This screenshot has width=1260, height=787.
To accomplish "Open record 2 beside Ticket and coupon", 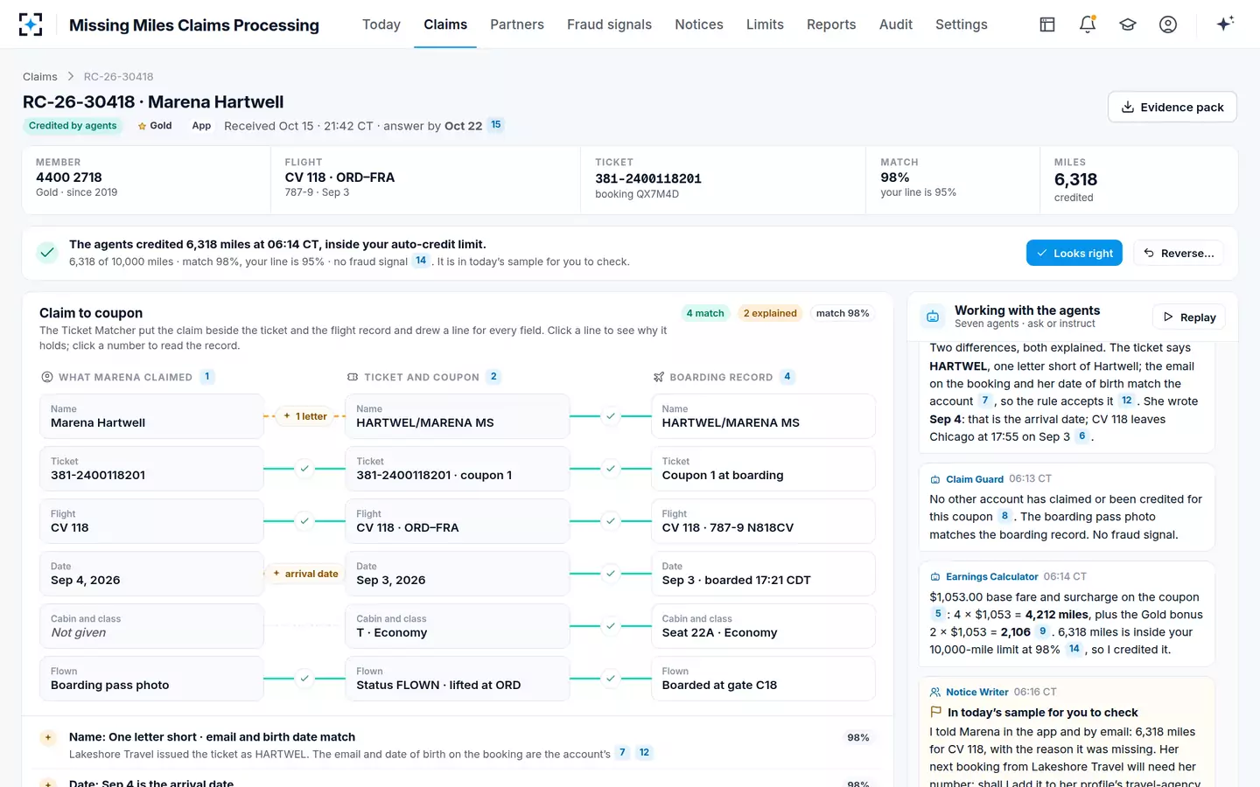I will coord(493,377).
